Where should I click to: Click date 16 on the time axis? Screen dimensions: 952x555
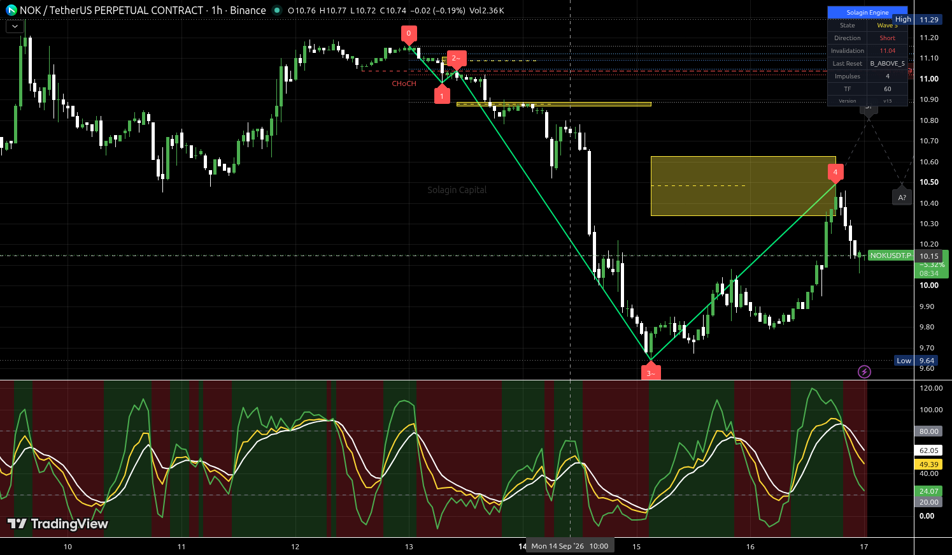pyautogui.click(x=750, y=547)
